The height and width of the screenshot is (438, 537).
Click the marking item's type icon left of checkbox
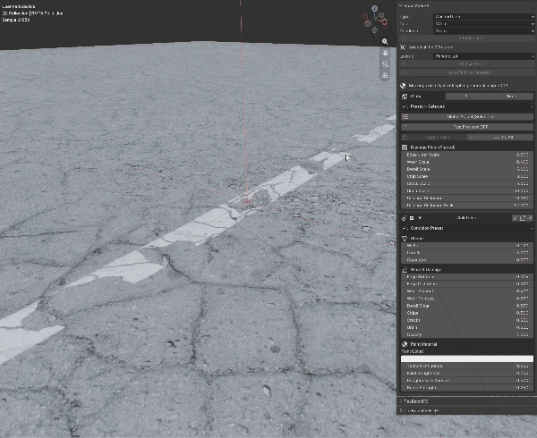[x=405, y=218]
